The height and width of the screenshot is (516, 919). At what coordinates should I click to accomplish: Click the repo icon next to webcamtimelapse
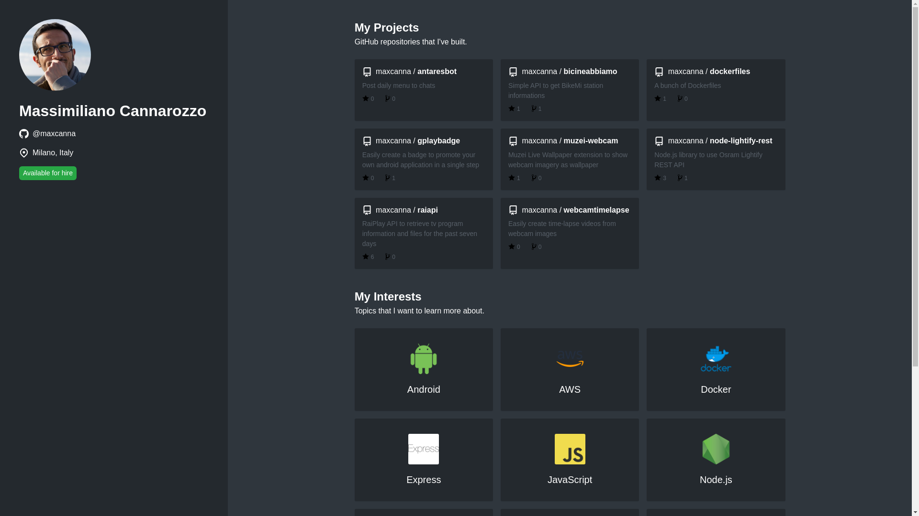513,210
